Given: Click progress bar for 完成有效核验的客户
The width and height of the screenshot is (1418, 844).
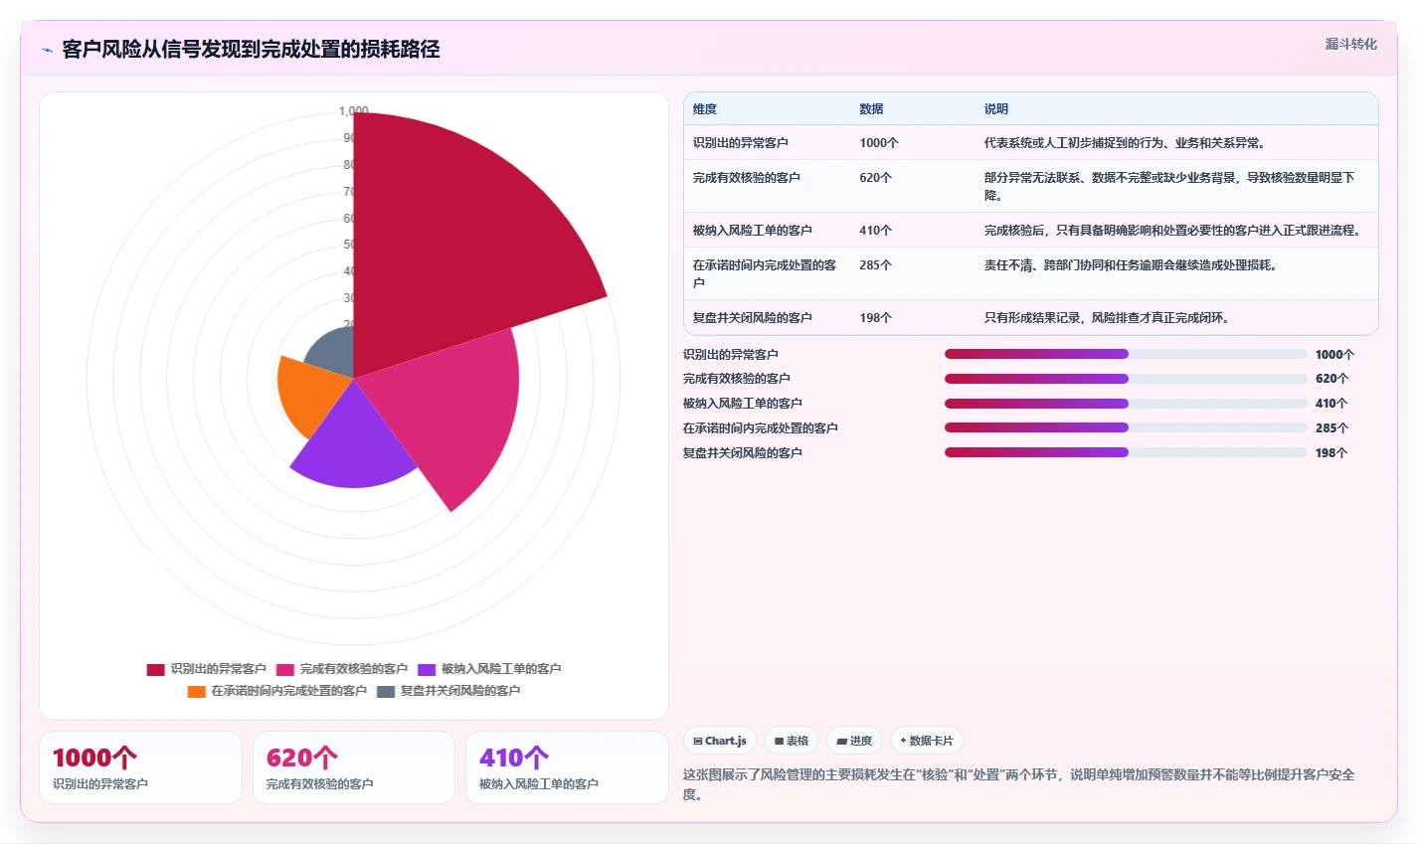Looking at the screenshot, I should 1126,379.
